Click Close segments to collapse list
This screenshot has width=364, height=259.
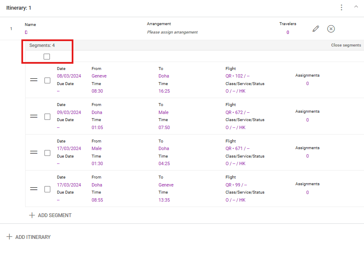pos(346,45)
